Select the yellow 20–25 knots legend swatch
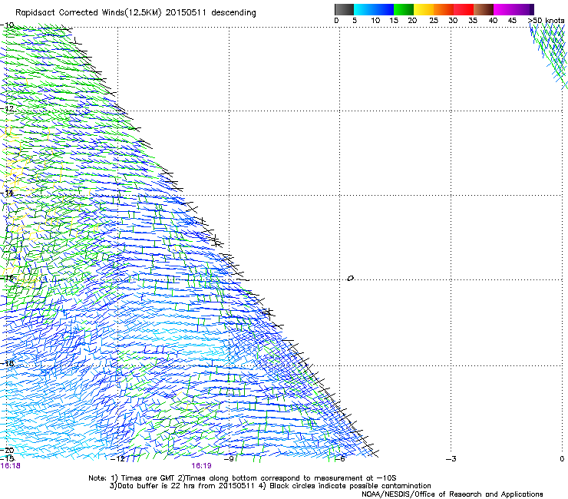Screen dimensions: 568x499 click(424, 9)
